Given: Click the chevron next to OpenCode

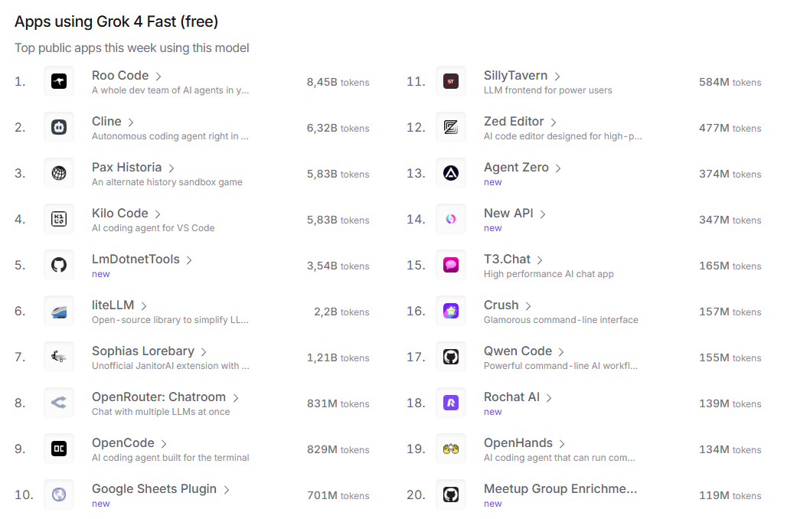Looking at the screenshot, I should (164, 444).
